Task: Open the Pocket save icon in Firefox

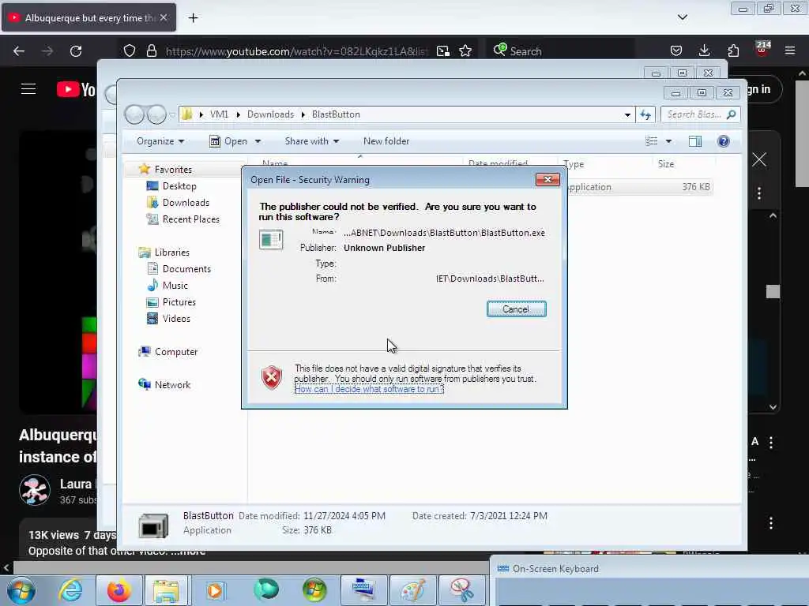Action: (x=676, y=50)
